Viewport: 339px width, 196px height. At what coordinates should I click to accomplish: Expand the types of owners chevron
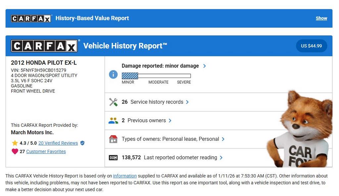click(223, 139)
